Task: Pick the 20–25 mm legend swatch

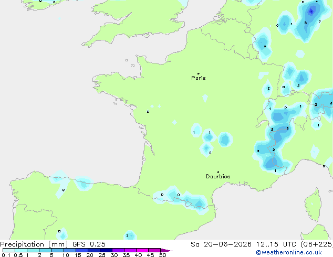Action: click(x=94, y=250)
